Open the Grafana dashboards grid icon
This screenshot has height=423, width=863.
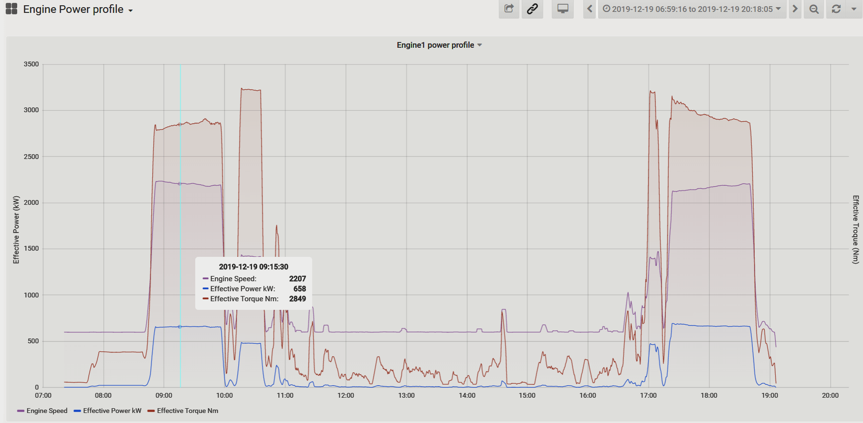[x=11, y=9]
